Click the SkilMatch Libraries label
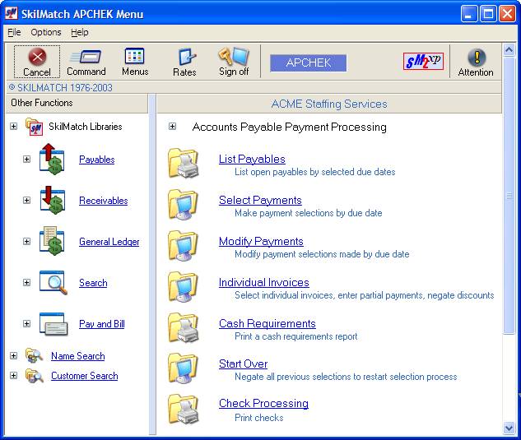The image size is (521, 440). click(x=86, y=127)
